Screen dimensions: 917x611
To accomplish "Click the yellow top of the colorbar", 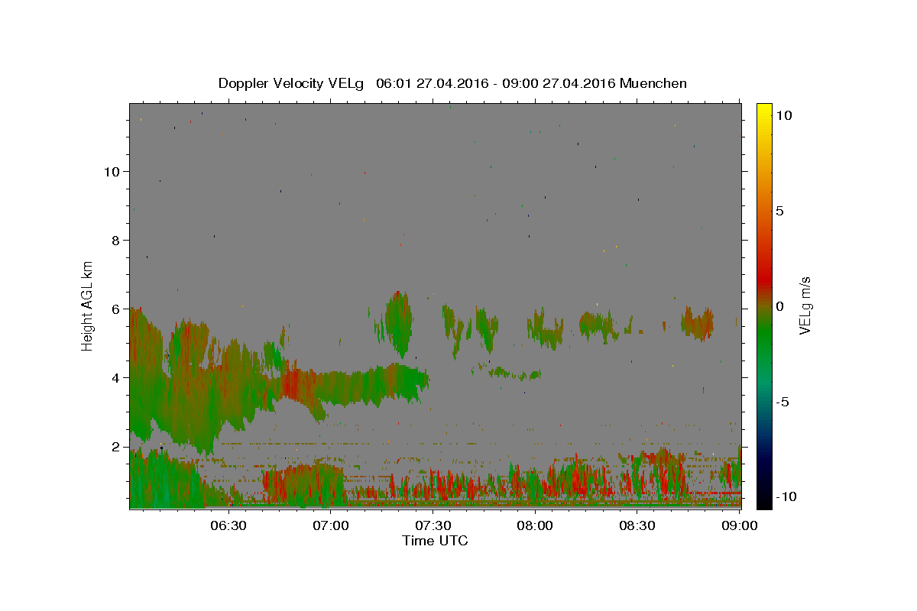I will pos(763,108).
